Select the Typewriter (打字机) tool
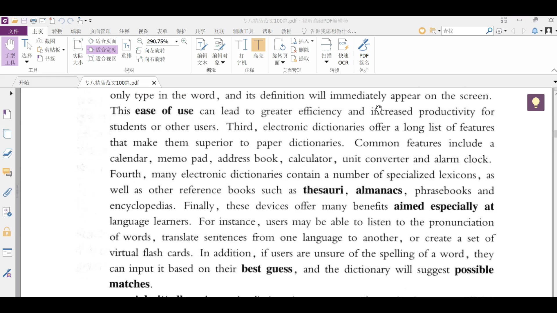The width and height of the screenshot is (557, 313). 241,52
